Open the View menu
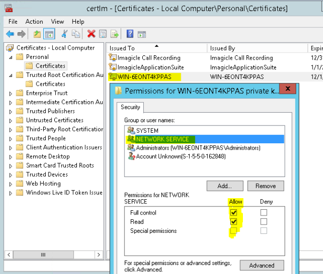Screen dimensions: 323x274 [x=57, y=22]
